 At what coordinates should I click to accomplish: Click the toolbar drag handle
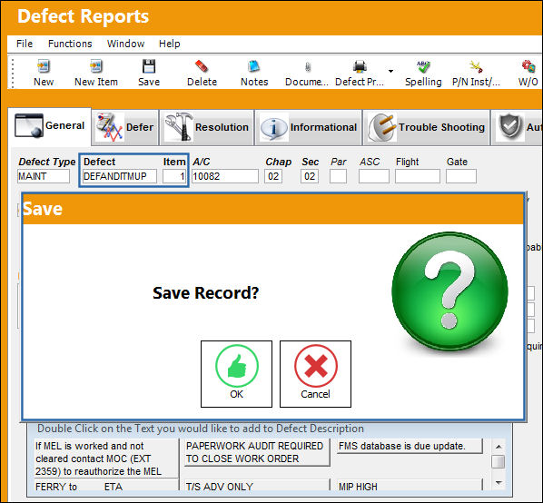tap(13, 73)
